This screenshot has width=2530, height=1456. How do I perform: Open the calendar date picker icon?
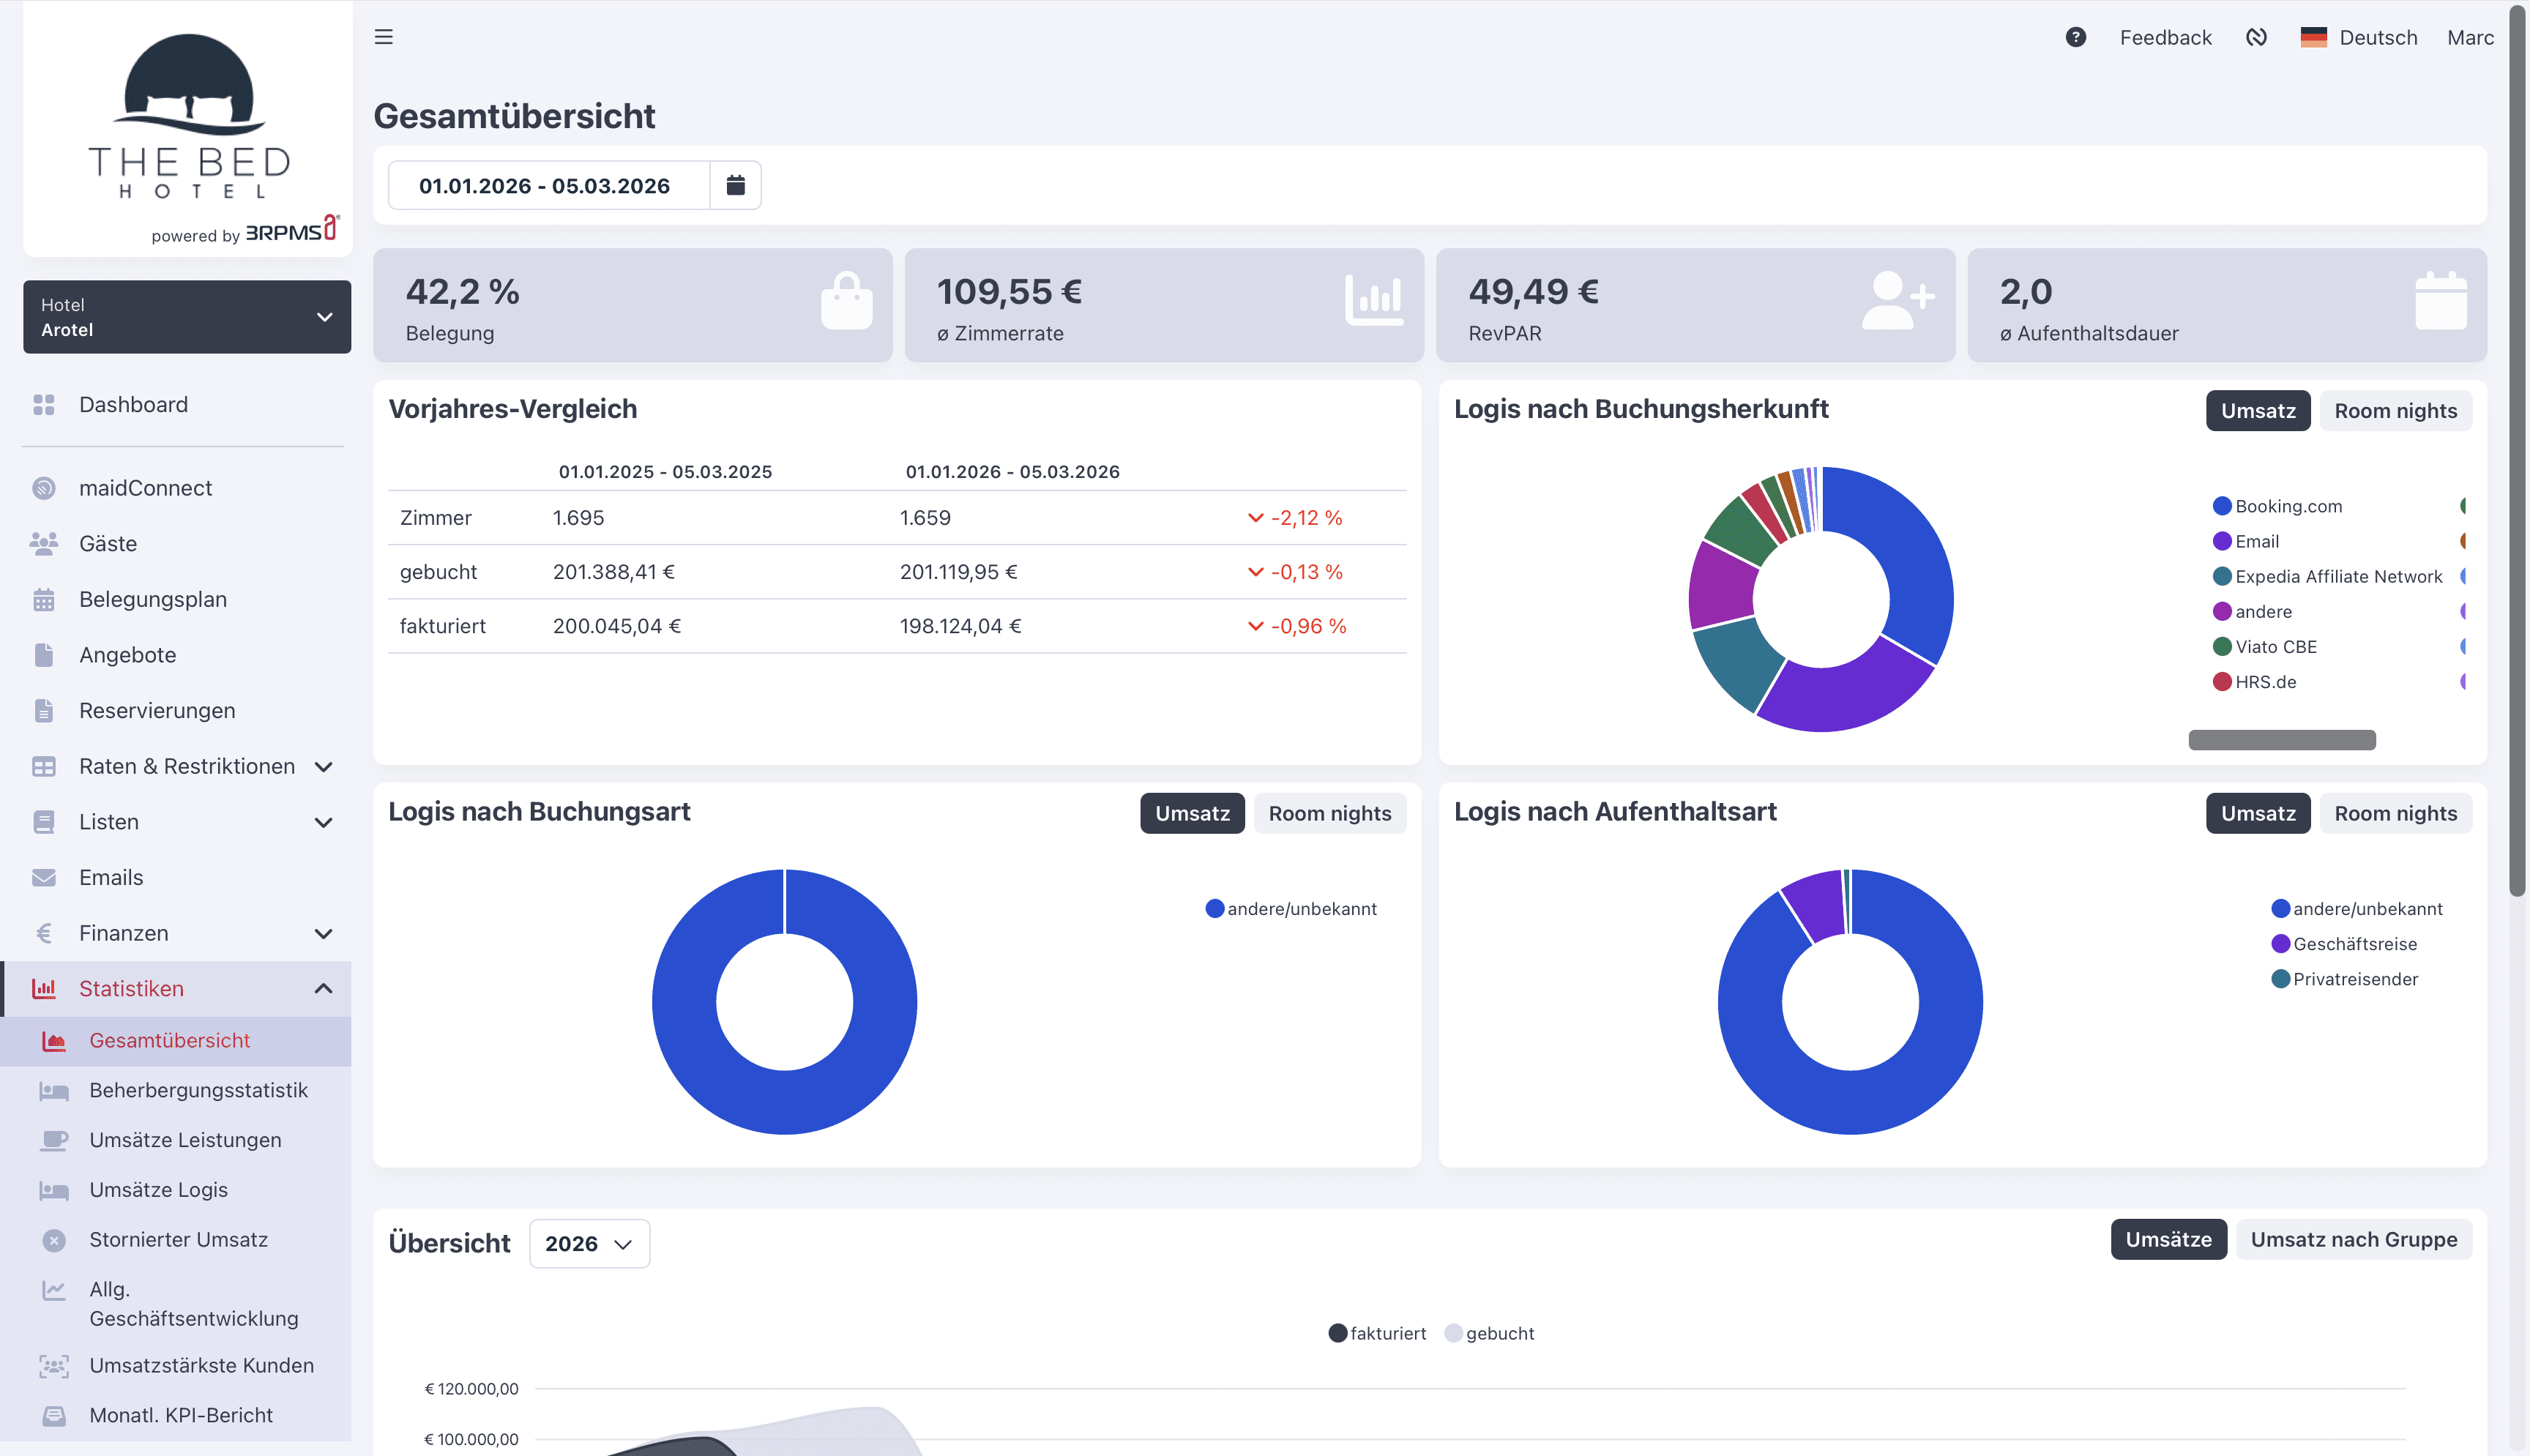coord(735,185)
